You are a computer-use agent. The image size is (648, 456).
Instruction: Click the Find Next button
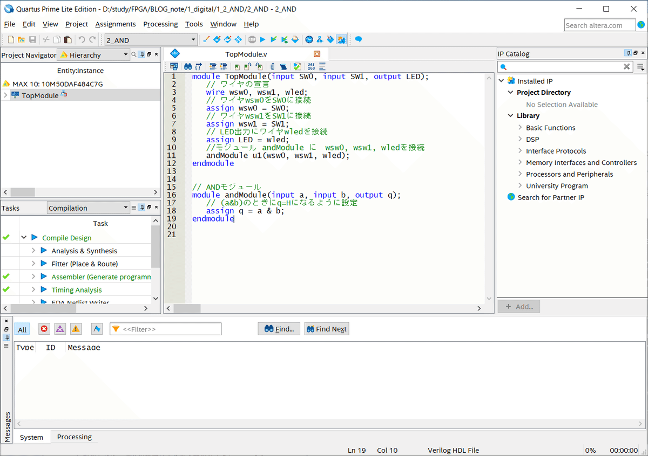point(327,329)
